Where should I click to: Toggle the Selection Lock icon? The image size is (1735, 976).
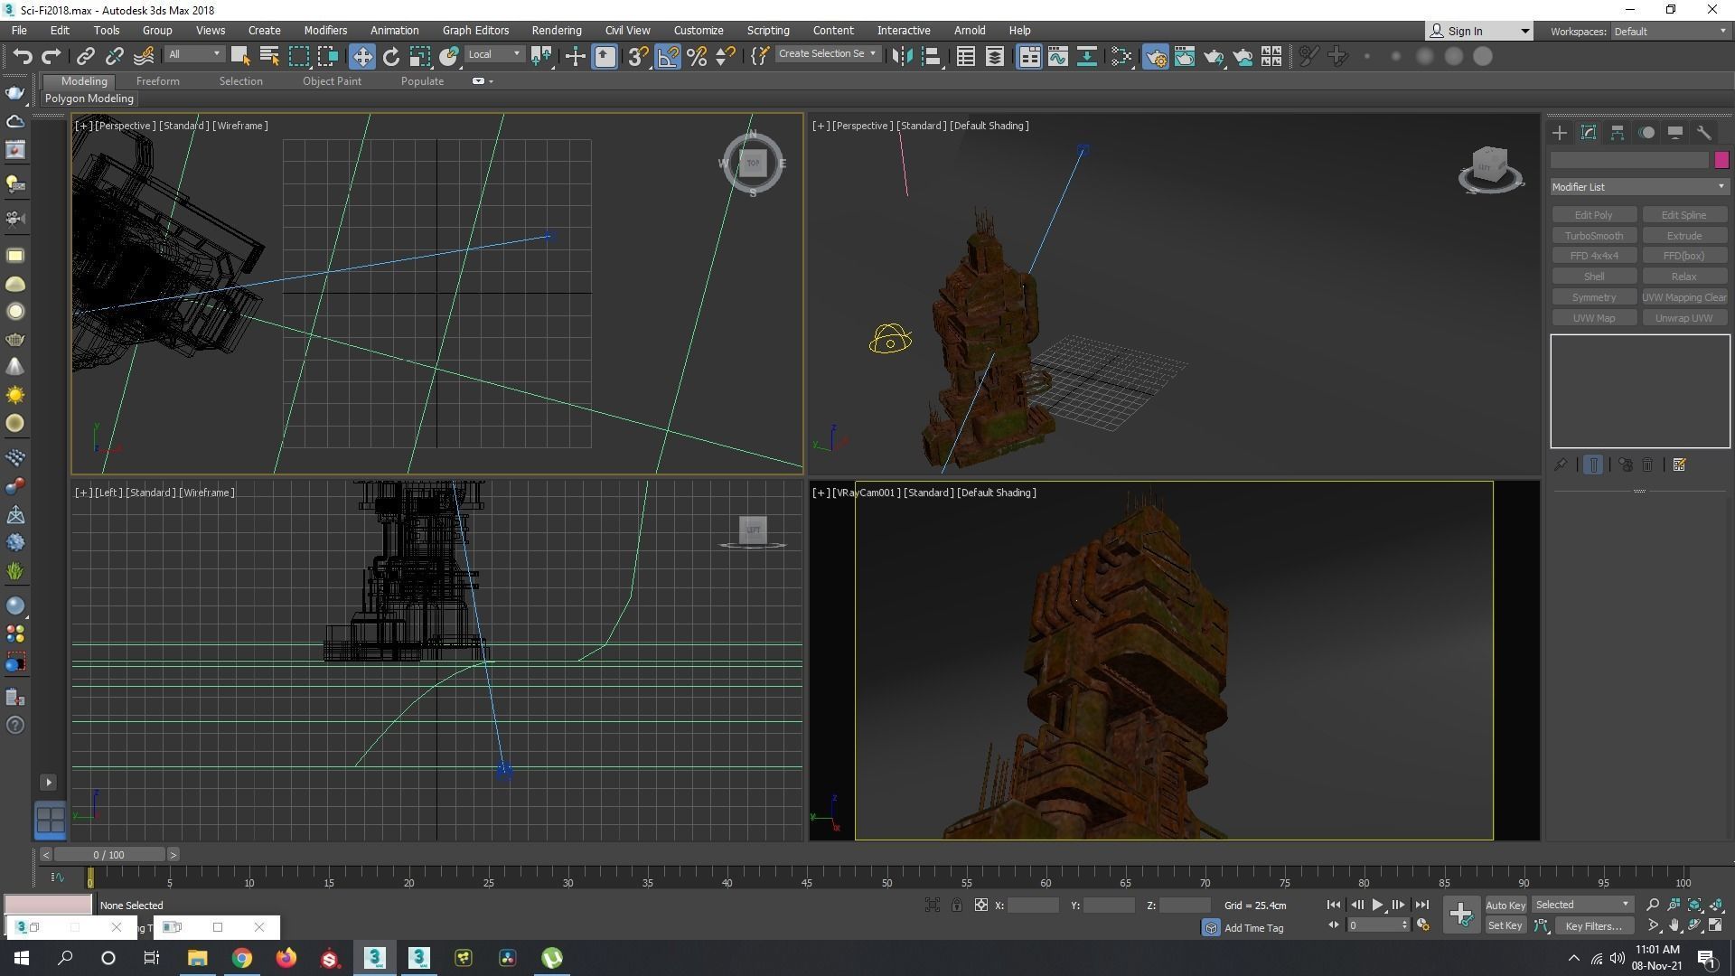[956, 906]
